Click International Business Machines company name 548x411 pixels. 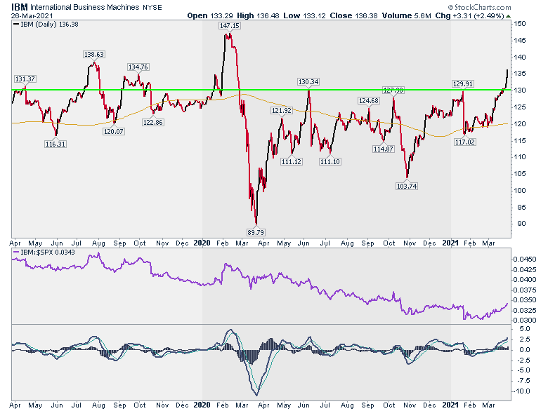pyautogui.click(x=85, y=7)
